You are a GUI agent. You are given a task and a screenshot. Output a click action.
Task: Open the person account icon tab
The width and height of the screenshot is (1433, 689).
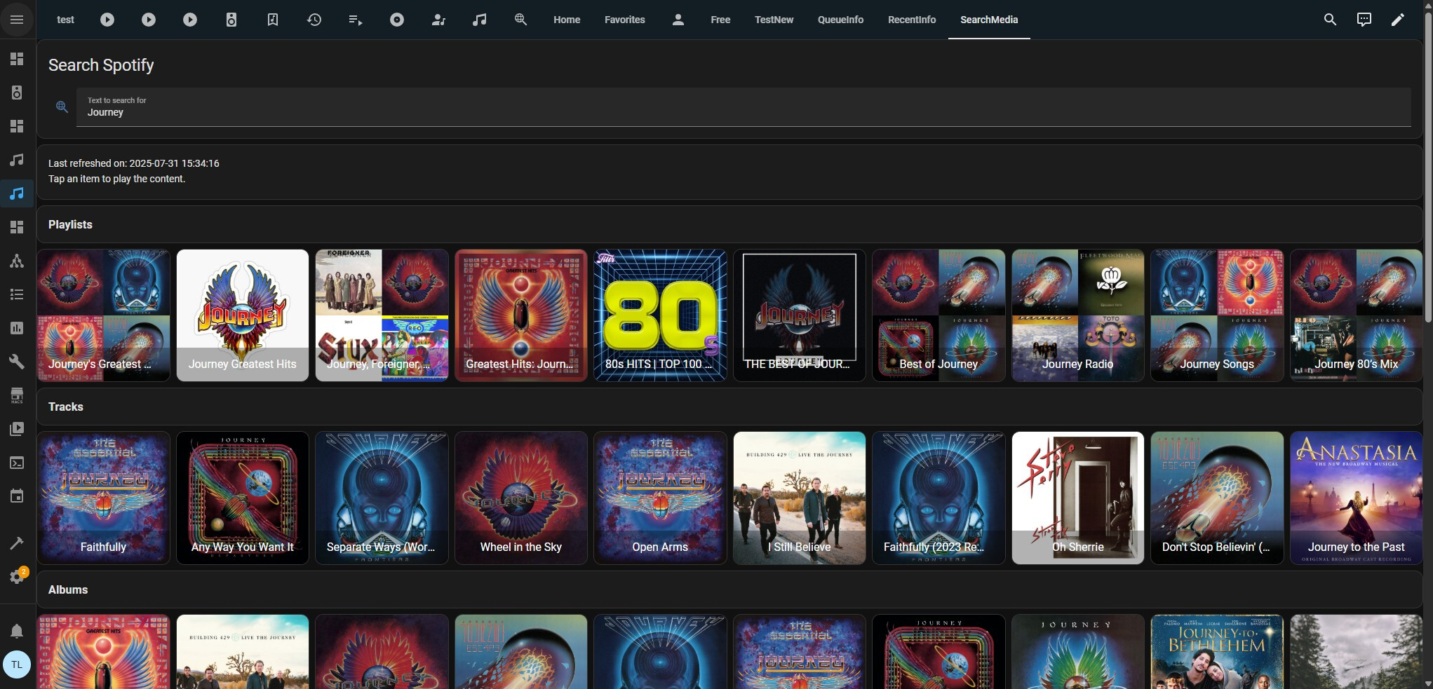[x=678, y=20]
